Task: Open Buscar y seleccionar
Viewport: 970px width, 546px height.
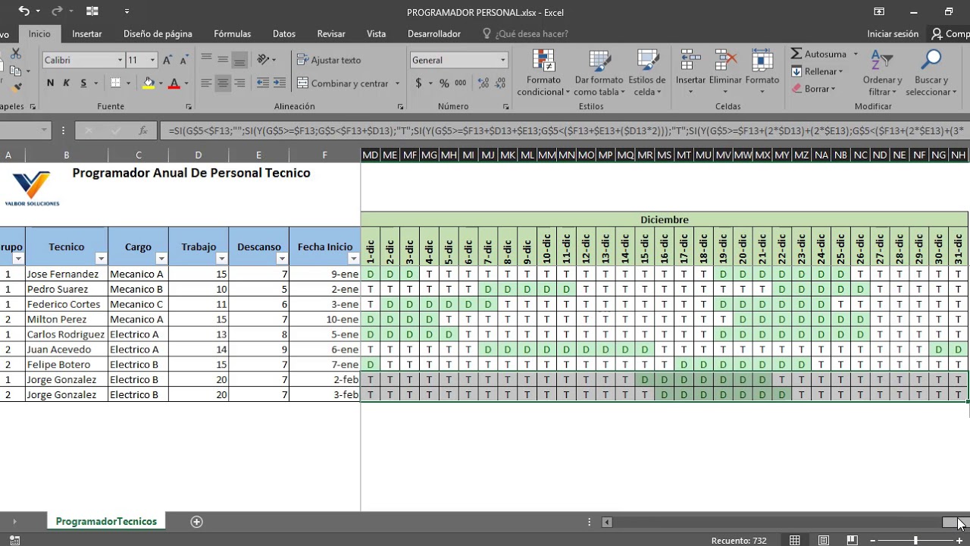Action: point(931,74)
